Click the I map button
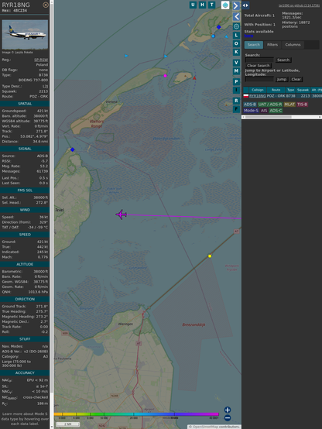Viewport: 322px width, 429px height. (x=236, y=90)
